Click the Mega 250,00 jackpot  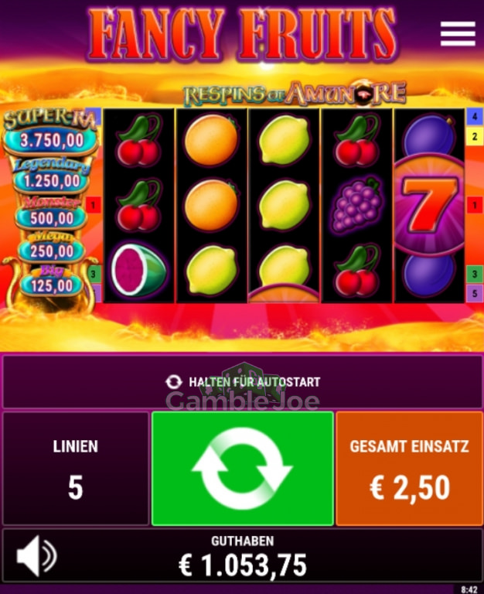coord(52,247)
